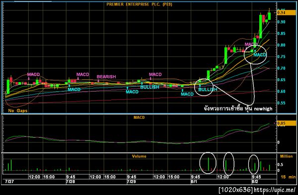
Task: Click the 0.55 price axis label
Action: click(x=281, y=103)
